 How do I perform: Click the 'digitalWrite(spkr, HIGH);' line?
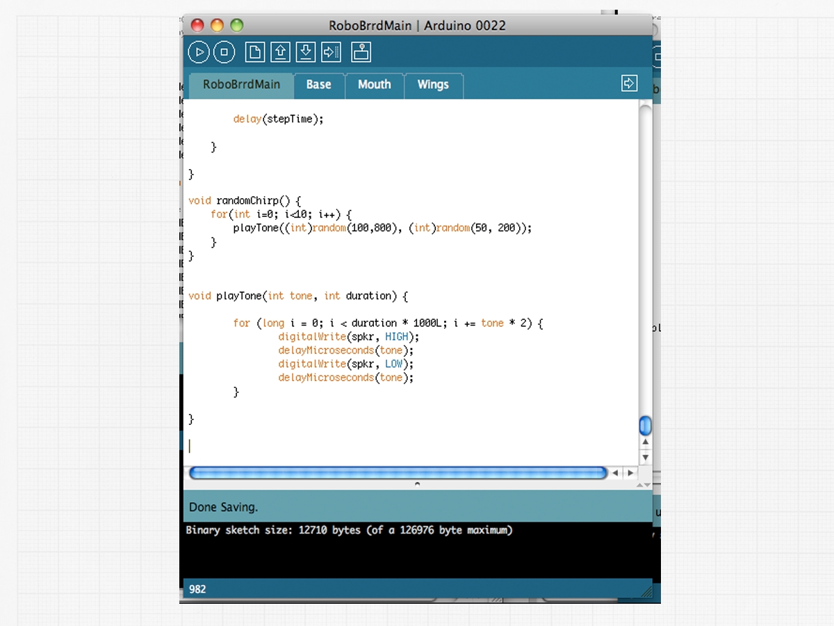(349, 337)
